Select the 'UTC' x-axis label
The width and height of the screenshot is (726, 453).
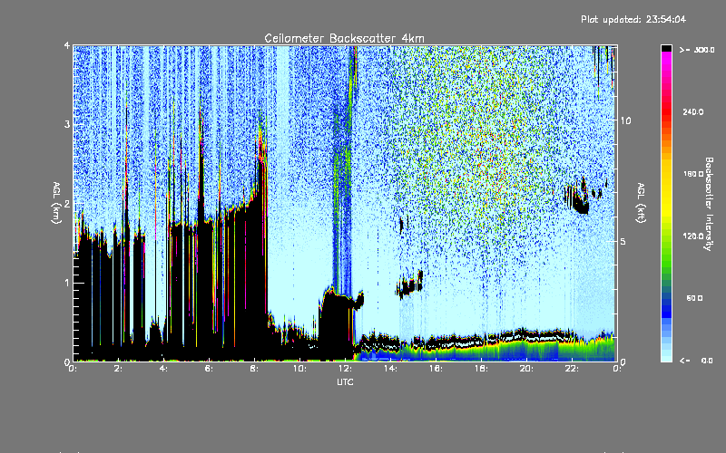pyautogui.click(x=345, y=381)
